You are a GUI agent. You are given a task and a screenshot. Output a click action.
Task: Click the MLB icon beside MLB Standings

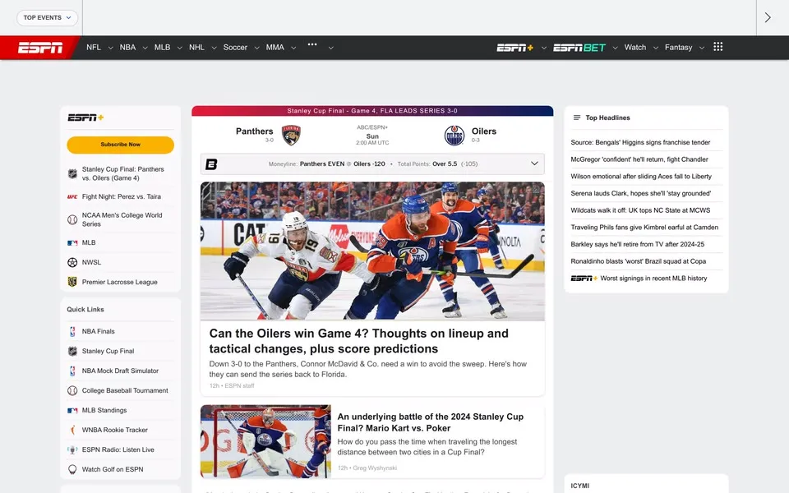72,410
